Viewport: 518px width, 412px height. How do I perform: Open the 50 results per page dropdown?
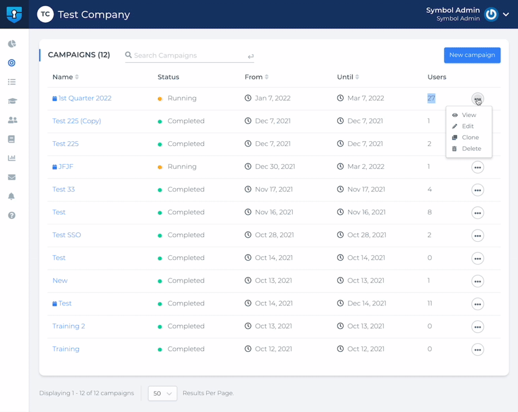(163, 393)
